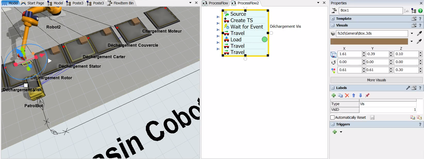
Task: Enable the Automatically Reset checkbox
Action: point(332,117)
